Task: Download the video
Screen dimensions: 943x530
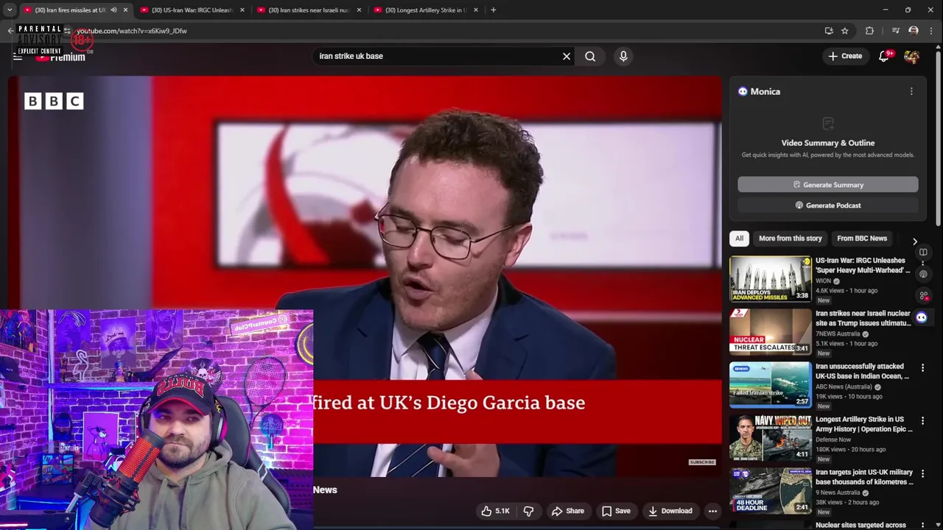Action: pos(669,511)
